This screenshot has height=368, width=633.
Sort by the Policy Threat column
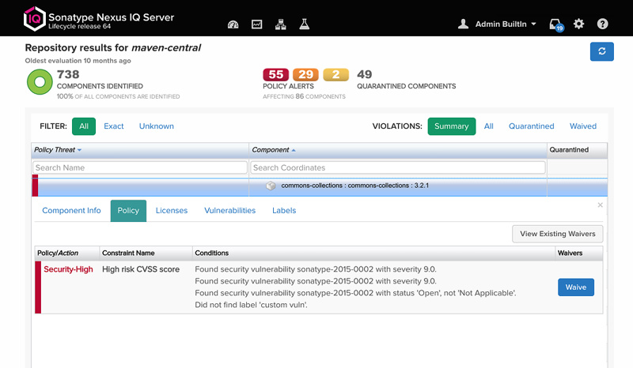[x=140, y=150]
